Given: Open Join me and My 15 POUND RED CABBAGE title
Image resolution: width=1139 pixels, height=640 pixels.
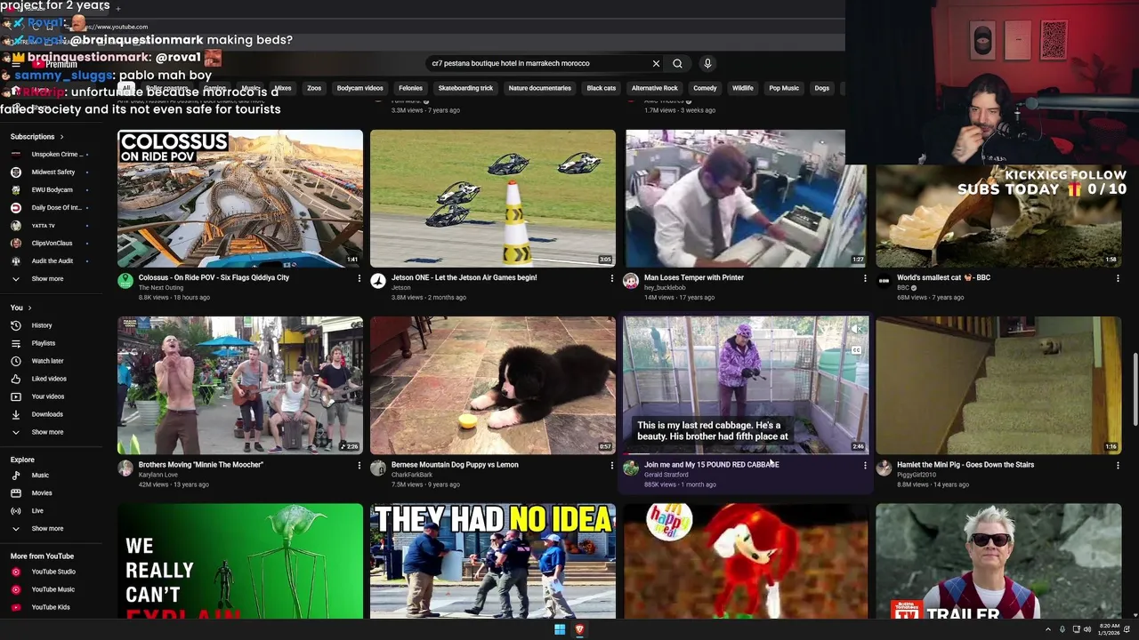Looking at the screenshot, I should click(712, 465).
